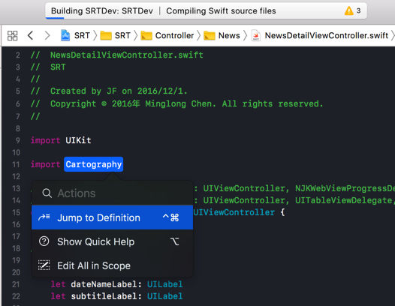
Task: Choose Edit All in Scope
Action: [x=112, y=265]
